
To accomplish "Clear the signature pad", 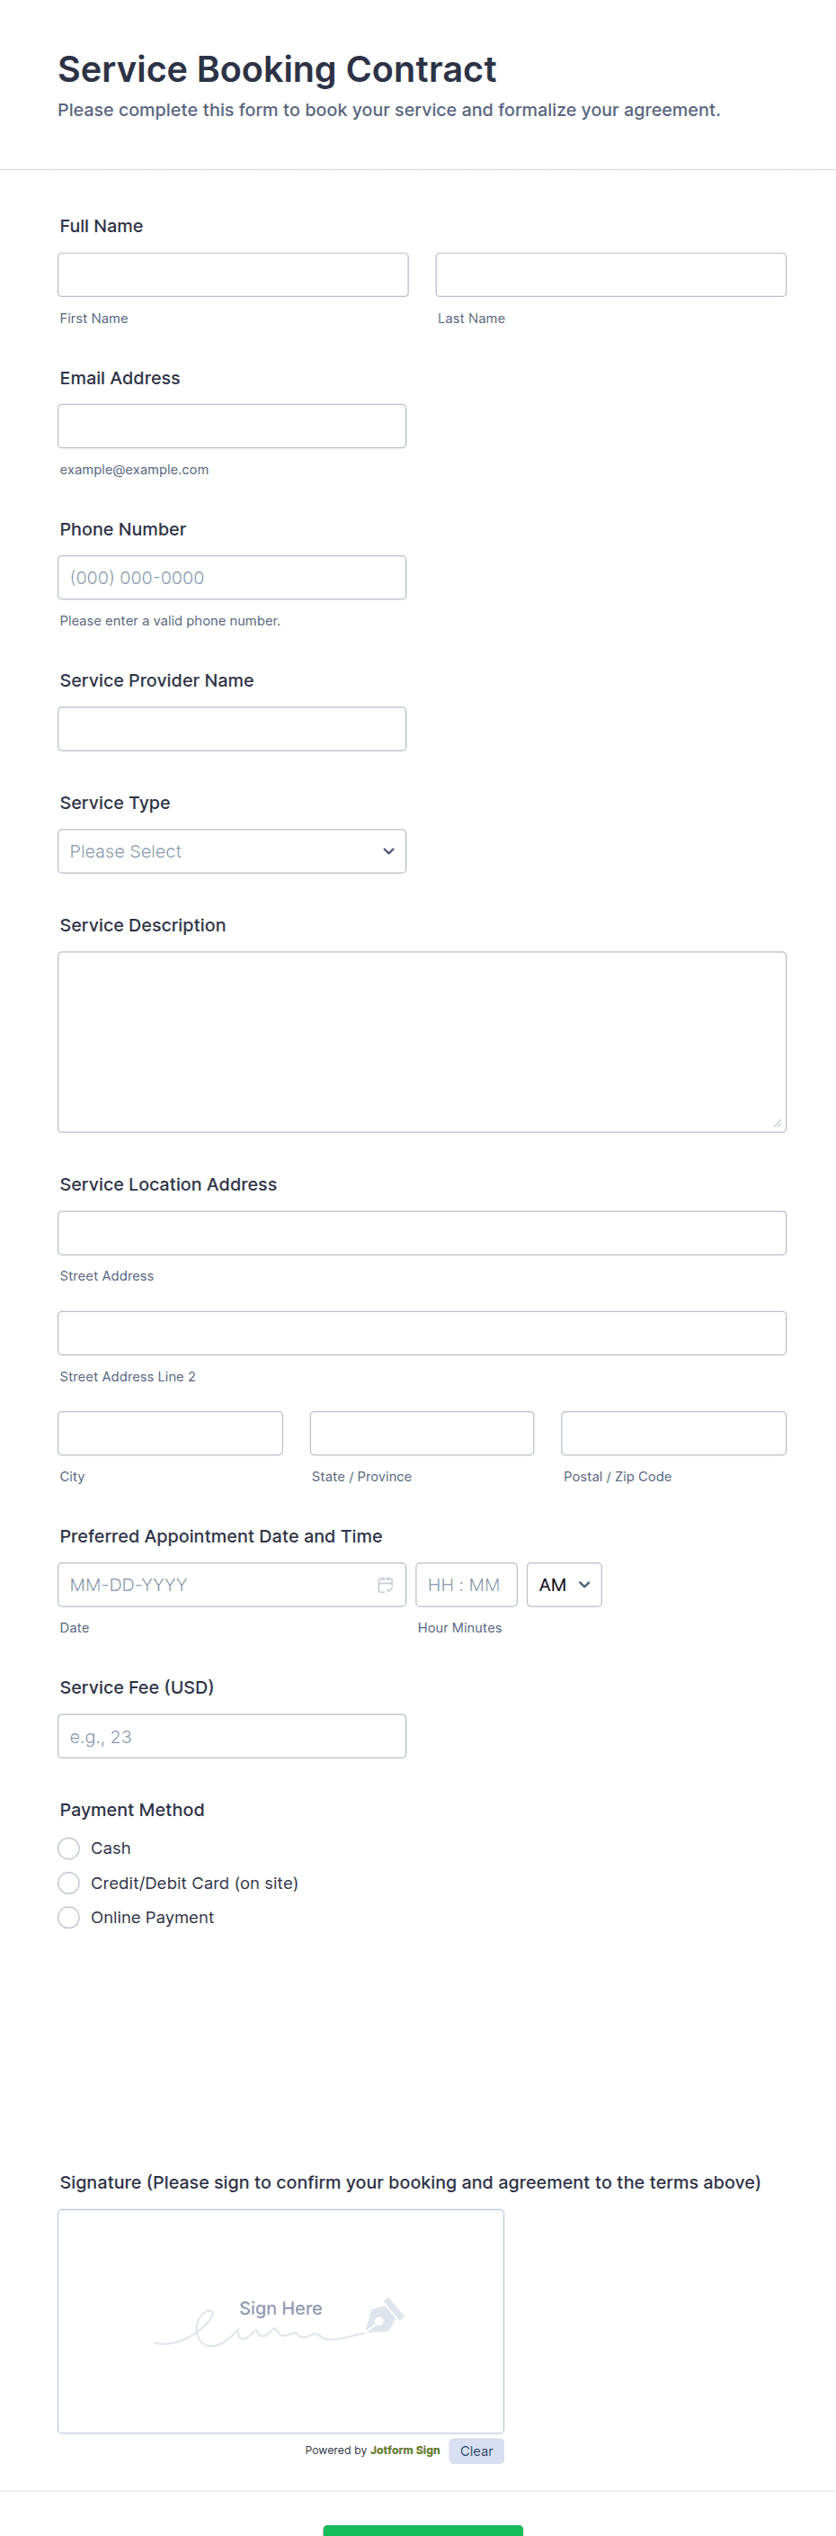I will [476, 2451].
